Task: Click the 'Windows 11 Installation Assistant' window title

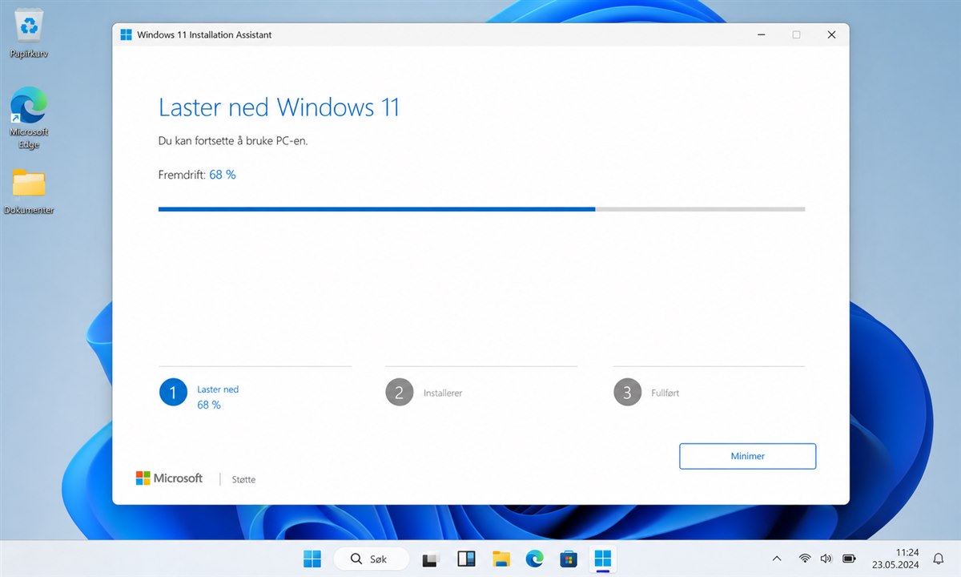Action: pyautogui.click(x=204, y=34)
